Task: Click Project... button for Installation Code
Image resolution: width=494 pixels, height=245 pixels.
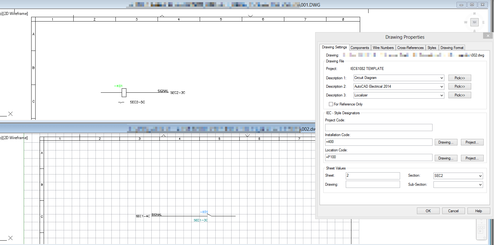Action: pyautogui.click(x=472, y=142)
